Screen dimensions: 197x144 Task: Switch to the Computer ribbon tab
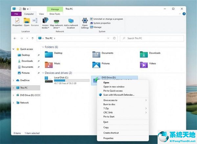coord(29,14)
